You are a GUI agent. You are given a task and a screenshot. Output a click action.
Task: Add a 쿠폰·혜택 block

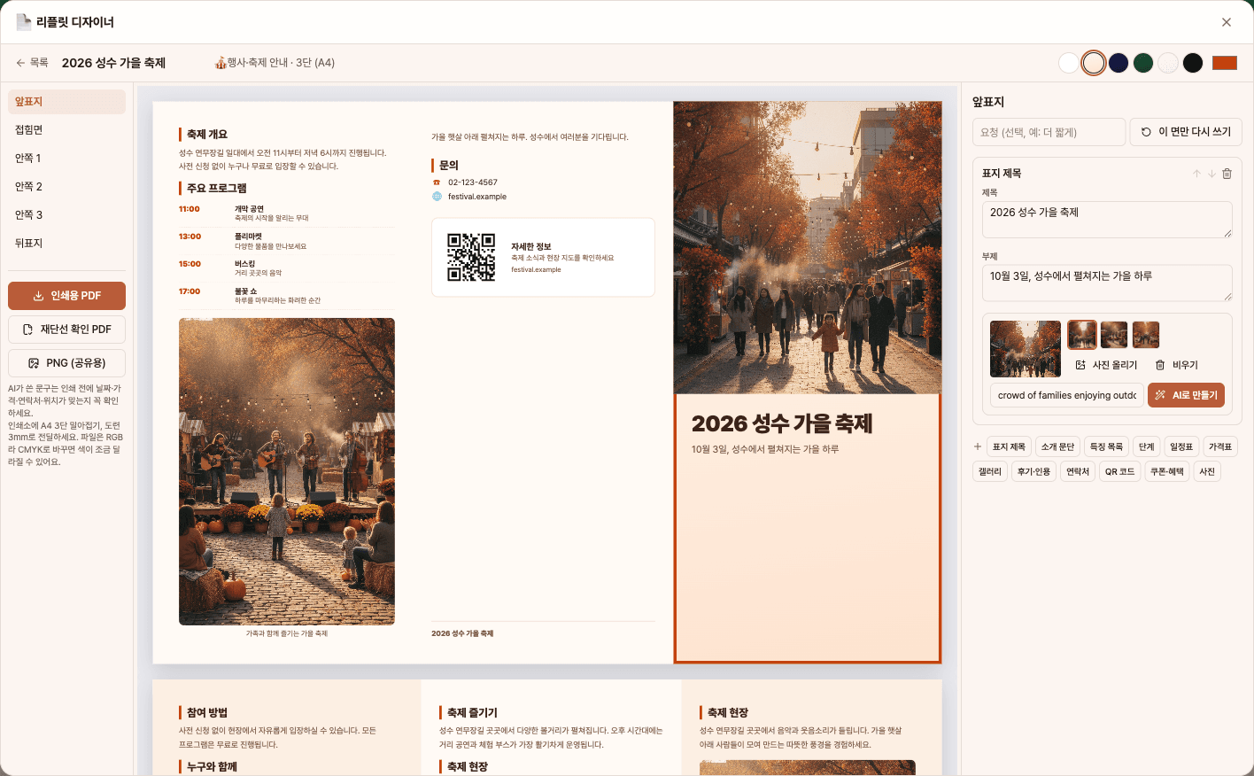[1167, 471]
